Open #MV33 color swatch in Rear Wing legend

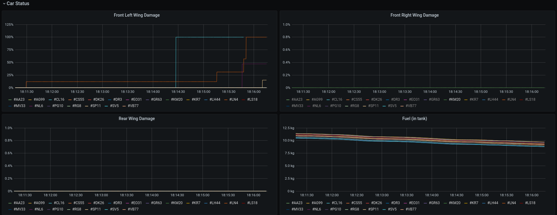point(10,210)
